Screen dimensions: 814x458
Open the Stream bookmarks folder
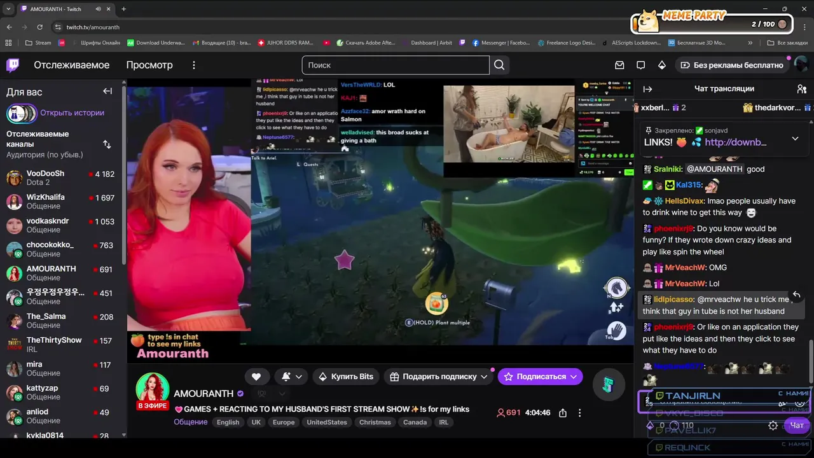pyautogui.click(x=38, y=43)
